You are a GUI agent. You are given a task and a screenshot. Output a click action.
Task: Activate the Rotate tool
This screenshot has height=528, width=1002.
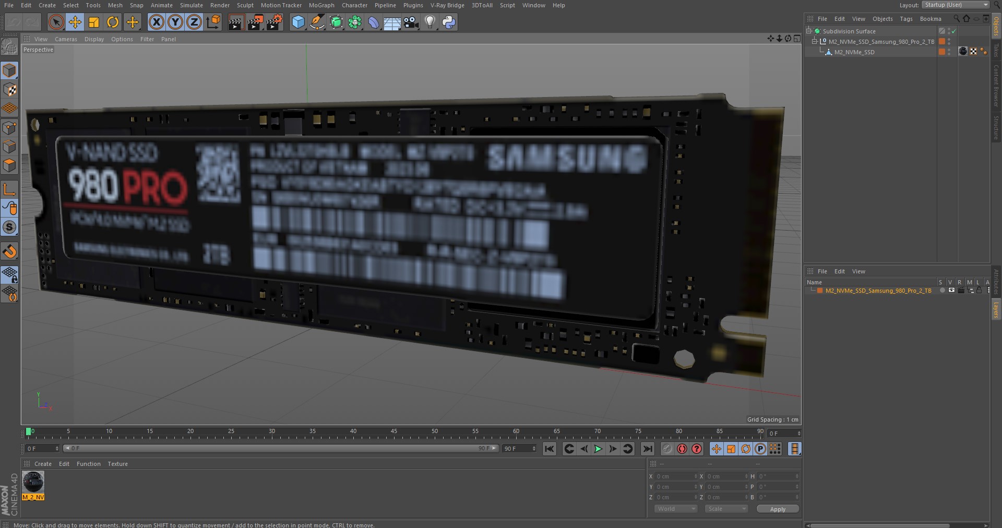113,22
